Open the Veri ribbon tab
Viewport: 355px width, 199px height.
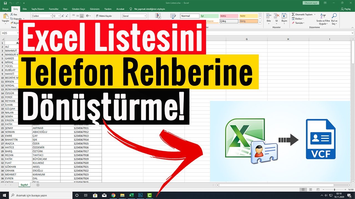tap(65, 9)
